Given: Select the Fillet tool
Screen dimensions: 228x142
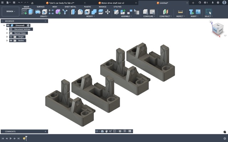Looking at the screenshot, I should (x=80, y=12).
